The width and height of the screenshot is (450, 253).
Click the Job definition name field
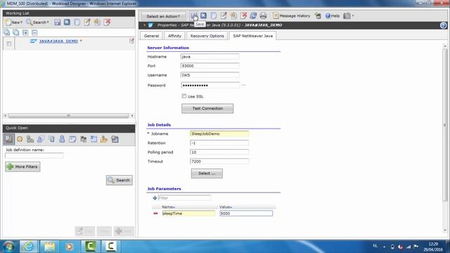(x=34, y=155)
